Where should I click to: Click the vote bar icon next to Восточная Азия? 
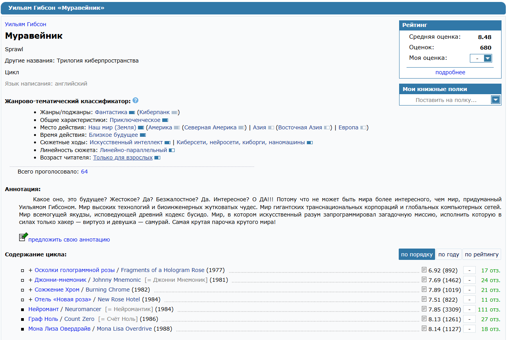pyautogui.click(x=327, y=128)
